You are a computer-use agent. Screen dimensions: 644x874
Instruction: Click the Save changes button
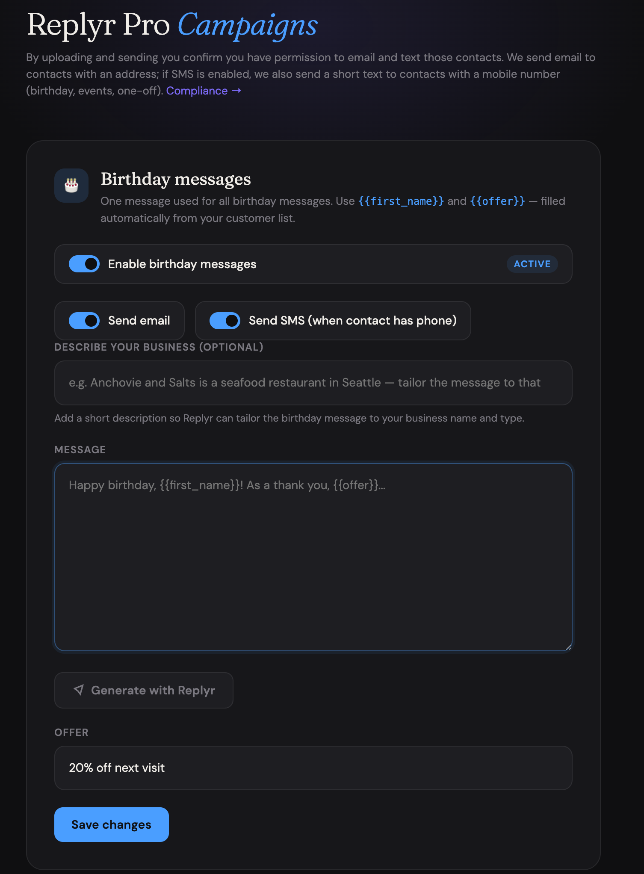coord(111,824)
